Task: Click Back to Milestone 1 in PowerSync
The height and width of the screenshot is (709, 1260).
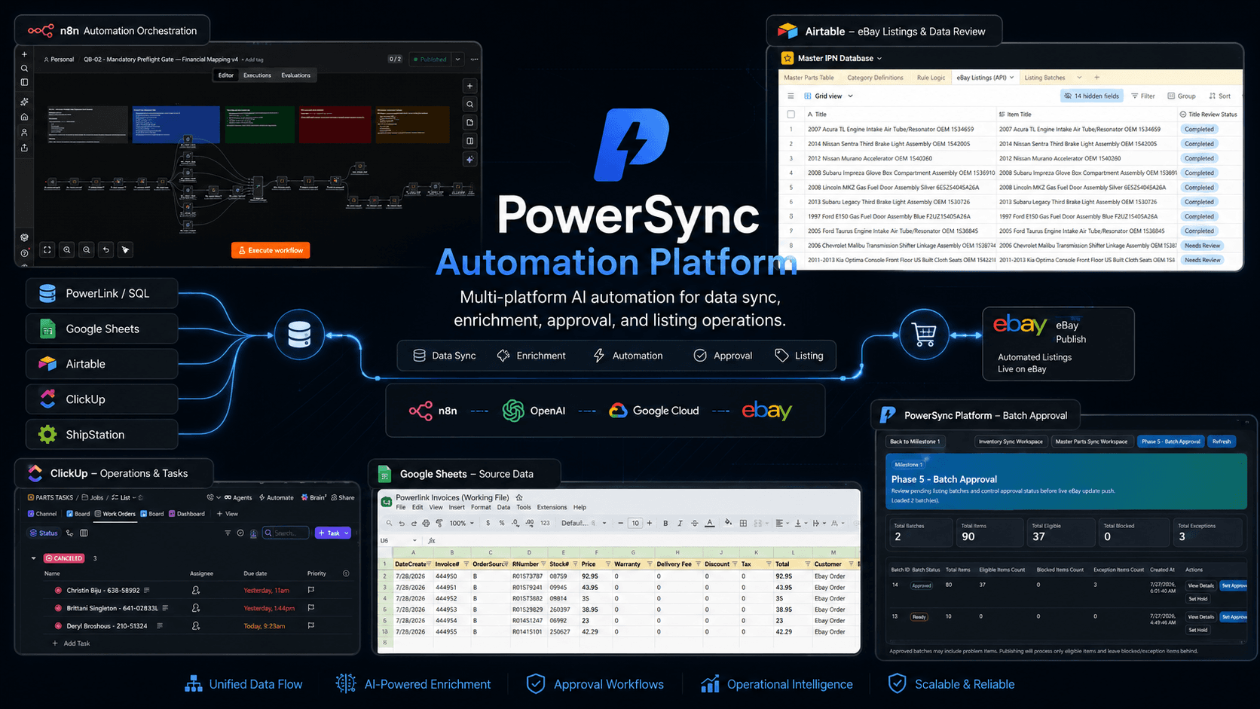Action: [x=915, y=442]
